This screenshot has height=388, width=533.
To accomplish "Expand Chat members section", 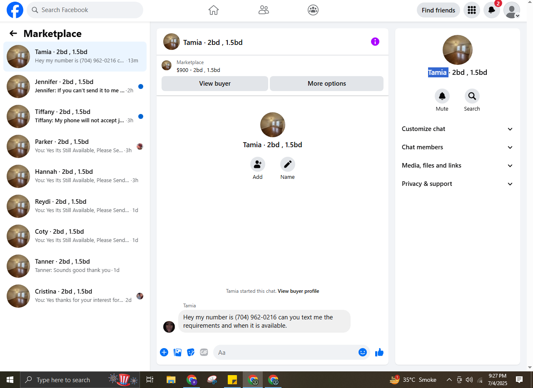I will click(x=458, y=147).
